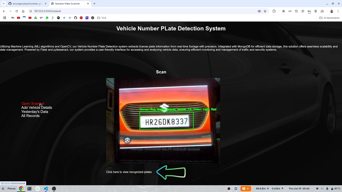Click the browser reload button
Viewport: 342px width, 192px height.
click(x=17, y=11)
